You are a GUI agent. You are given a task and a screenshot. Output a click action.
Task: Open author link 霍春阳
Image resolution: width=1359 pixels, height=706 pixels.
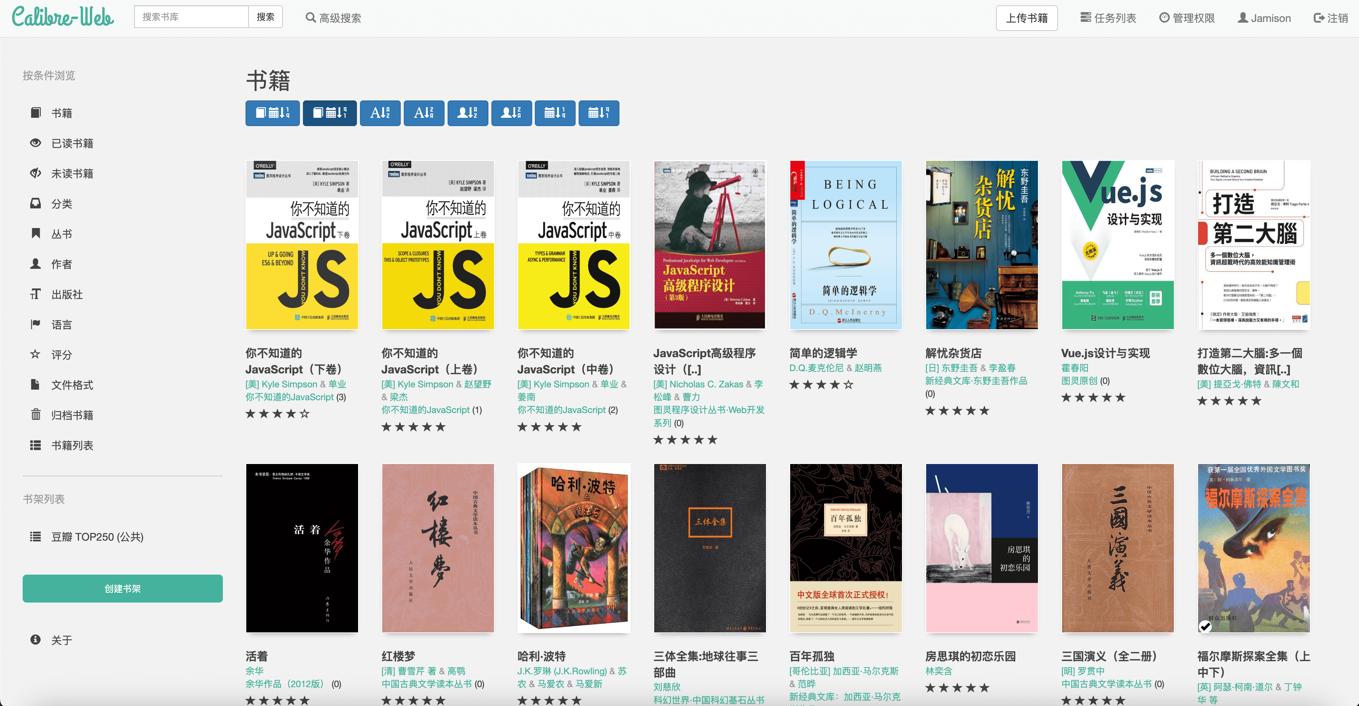click(x=1075, y=368)
